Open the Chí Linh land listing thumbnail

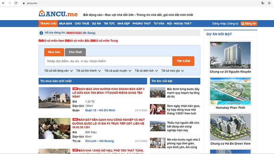[x=54, y=128]
